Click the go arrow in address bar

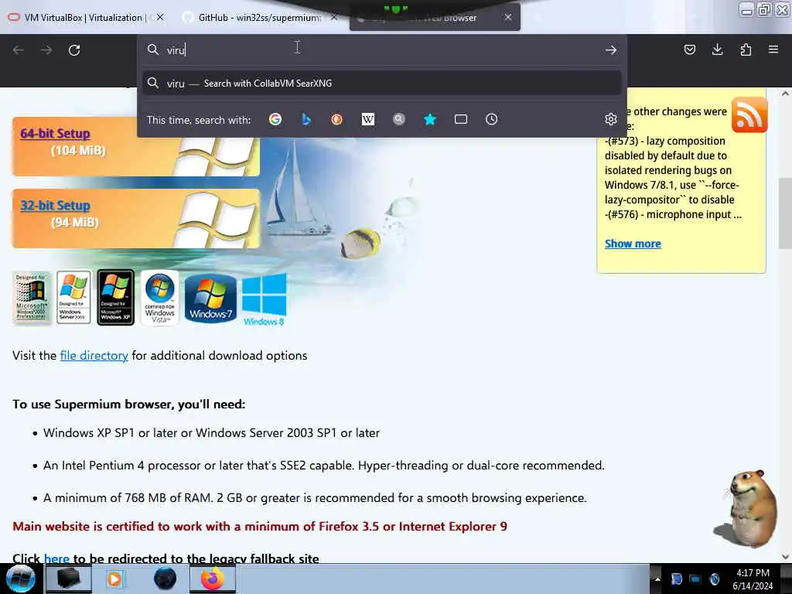click(x=611, y=50)
